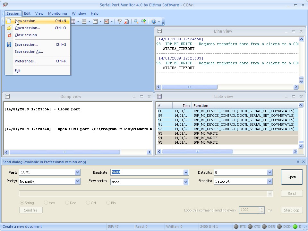Click the Send button
The image size is (308, 231).
(292, 194)
